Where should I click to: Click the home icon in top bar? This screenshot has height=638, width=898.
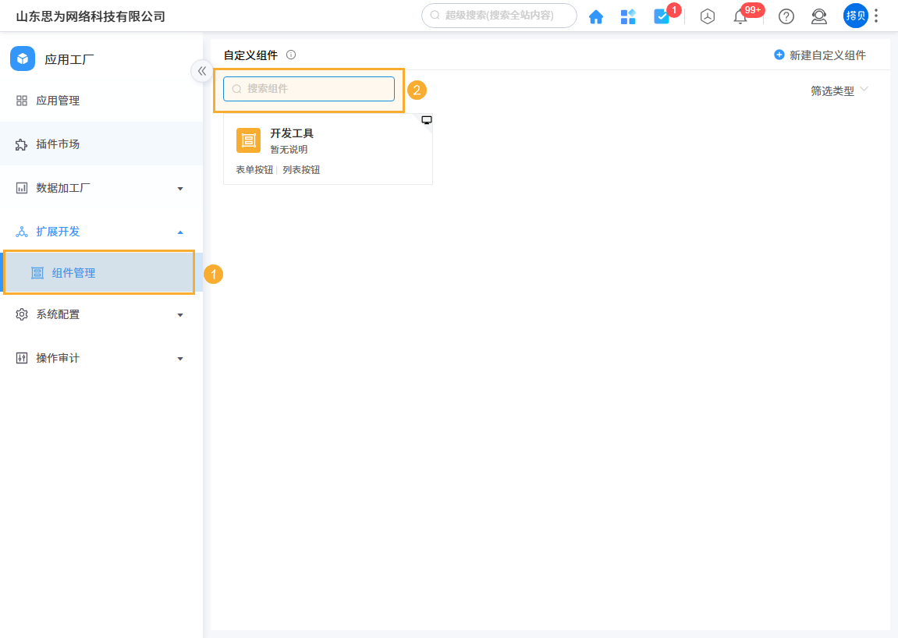(596, 16)
